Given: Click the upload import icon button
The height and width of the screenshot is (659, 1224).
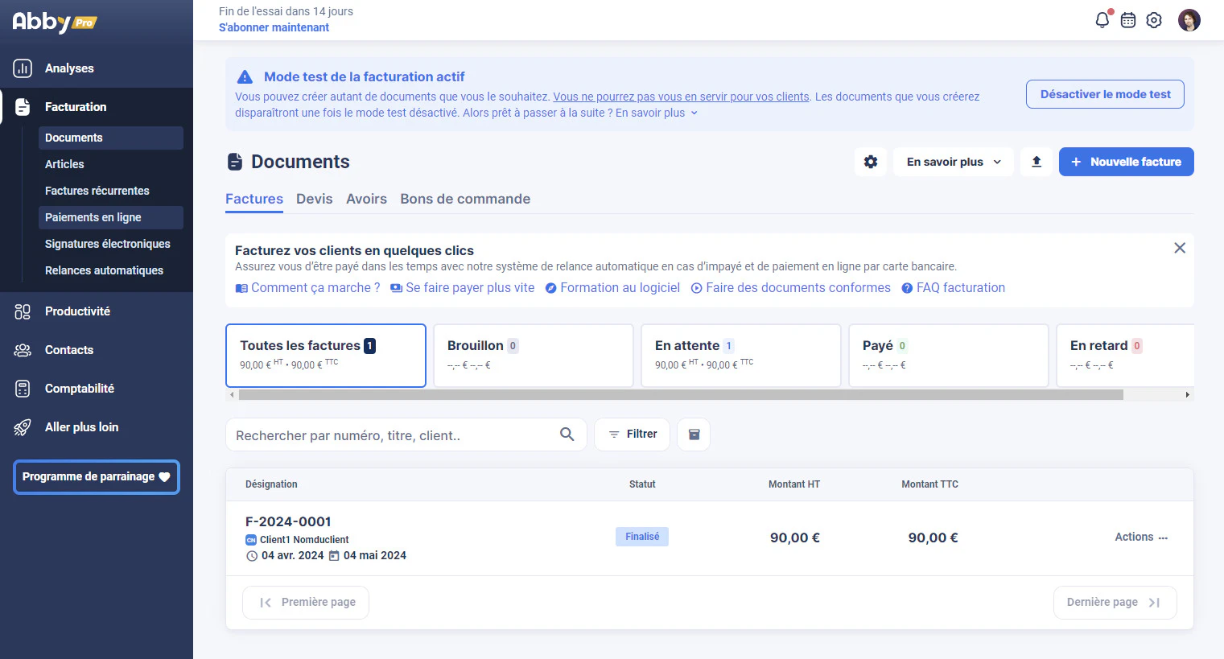Looking at the screenshot, I should pos(1036,162).
